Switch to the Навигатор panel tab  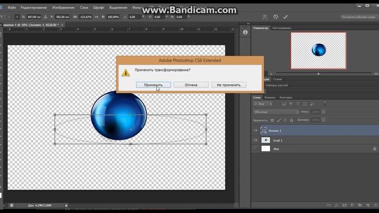tap(261, 28)
